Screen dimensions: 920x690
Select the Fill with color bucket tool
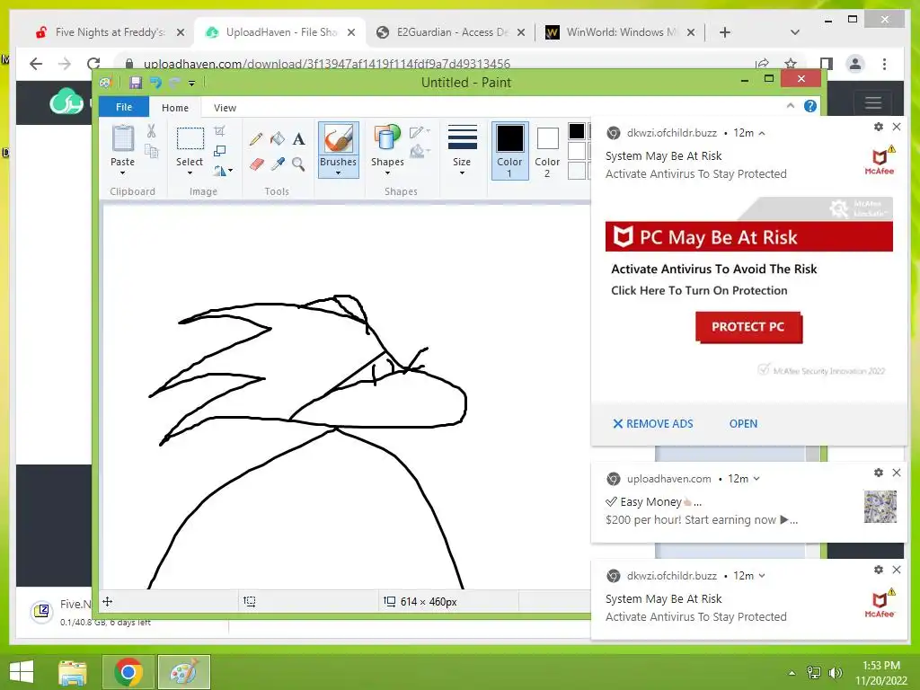(278, 139)
